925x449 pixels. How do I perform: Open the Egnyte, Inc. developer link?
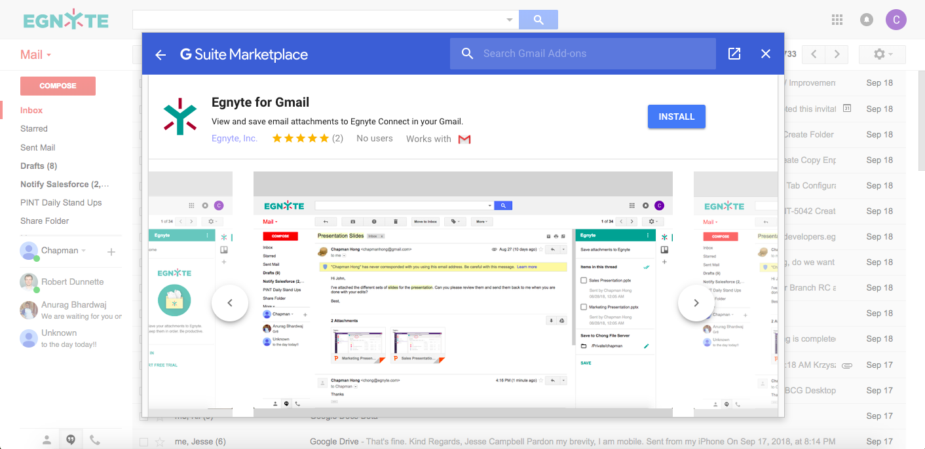235,139
